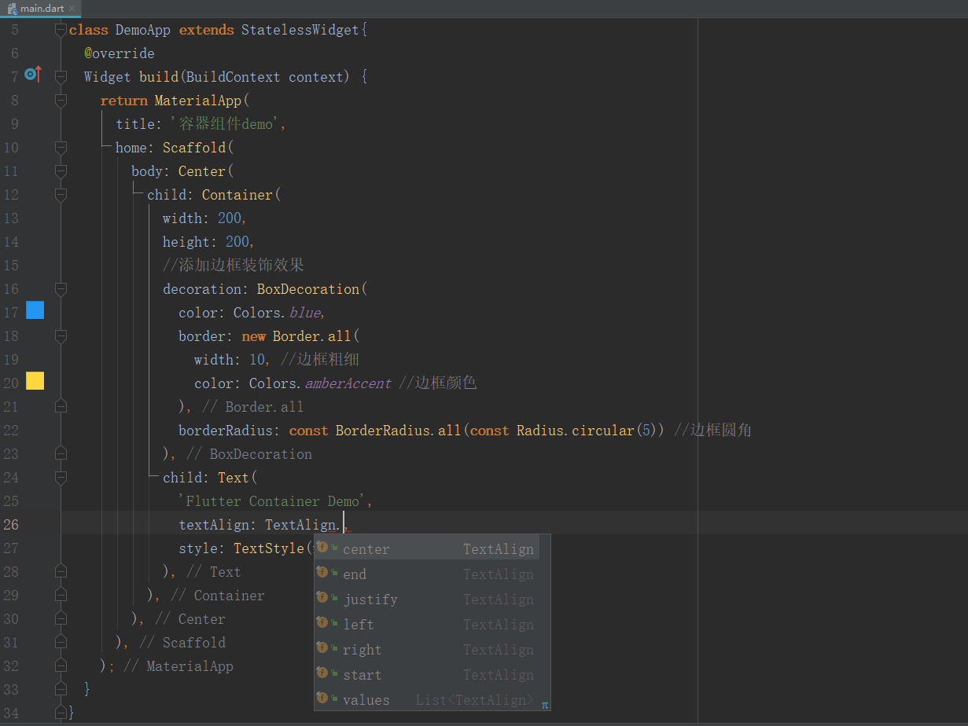Collapse the MaterialApp fold on line 8

(x=61, y=101)
